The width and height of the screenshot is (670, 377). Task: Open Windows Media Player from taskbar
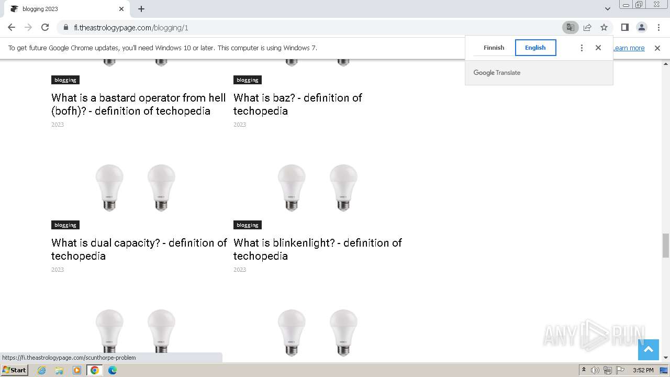(x=77, y=370)
